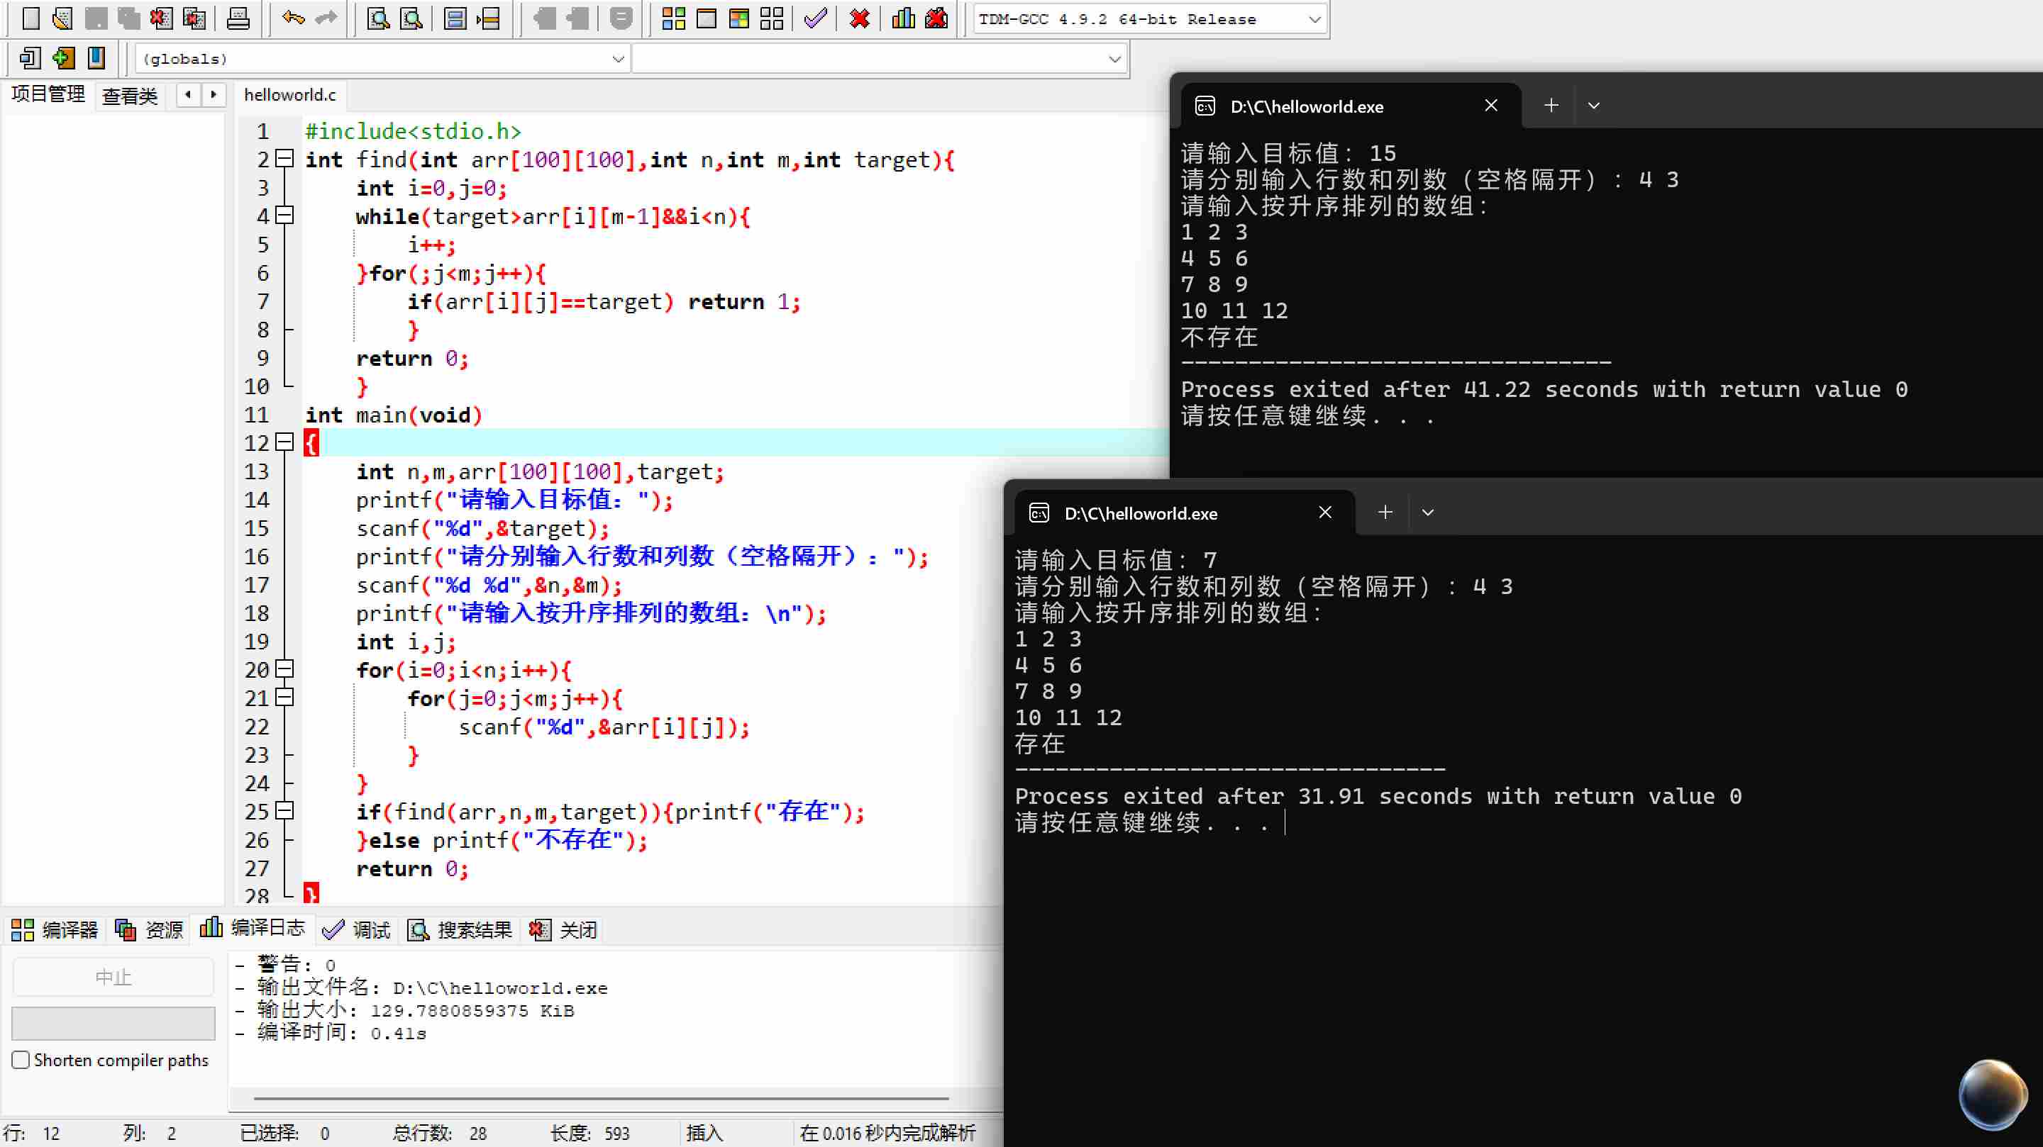Open new tab in upper console window
2043x1147 pixels.
pos(1551,106)
